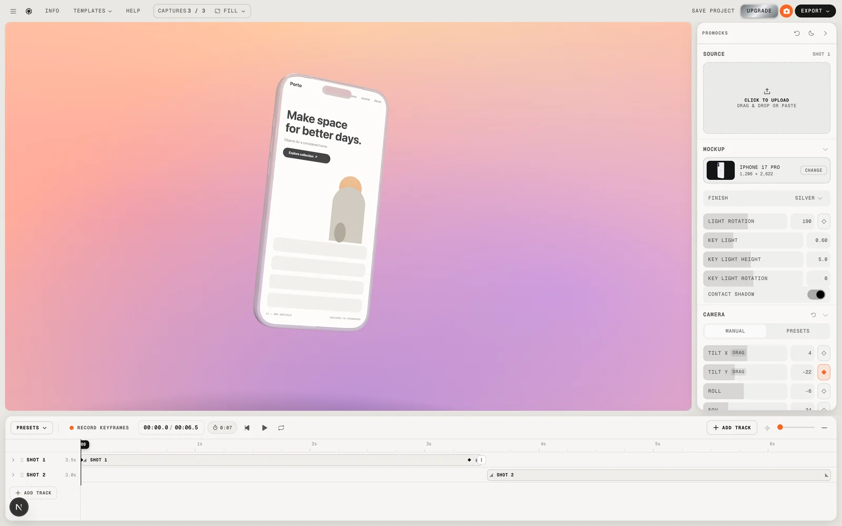
Task: Adjust the timeline zoom slider
Action: click(x=797, y=428)
